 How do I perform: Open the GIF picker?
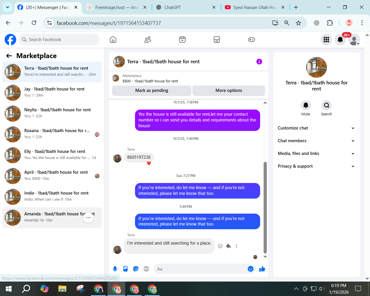pos(146,269)
